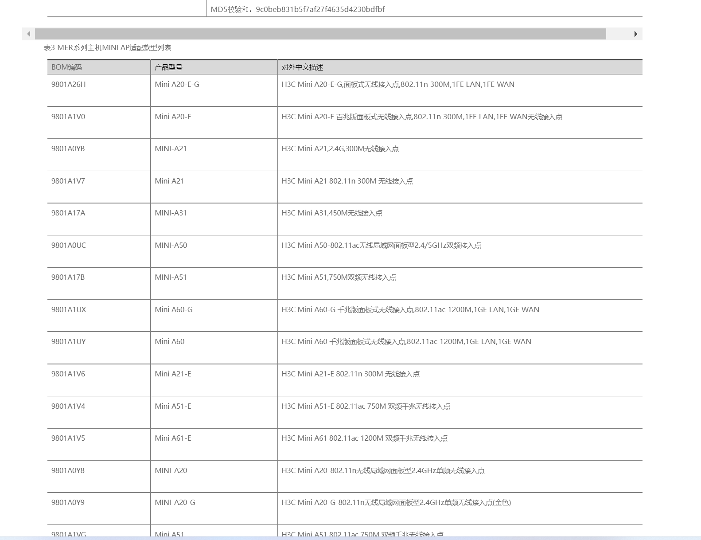Viewport: 701px width, 540px height.
Task: Select BOM code 9801A1V6
Action: 68,374
